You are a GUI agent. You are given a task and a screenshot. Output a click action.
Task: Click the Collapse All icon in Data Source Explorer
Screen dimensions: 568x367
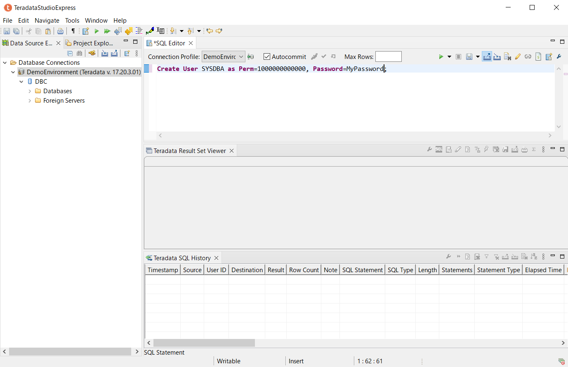(x=70, y=53)
